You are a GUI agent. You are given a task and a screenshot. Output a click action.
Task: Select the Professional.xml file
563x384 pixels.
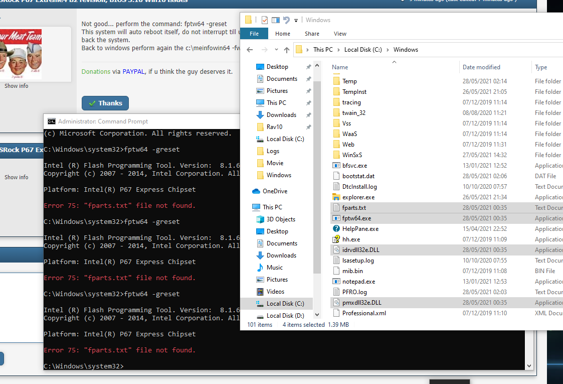tap(364, 313)
